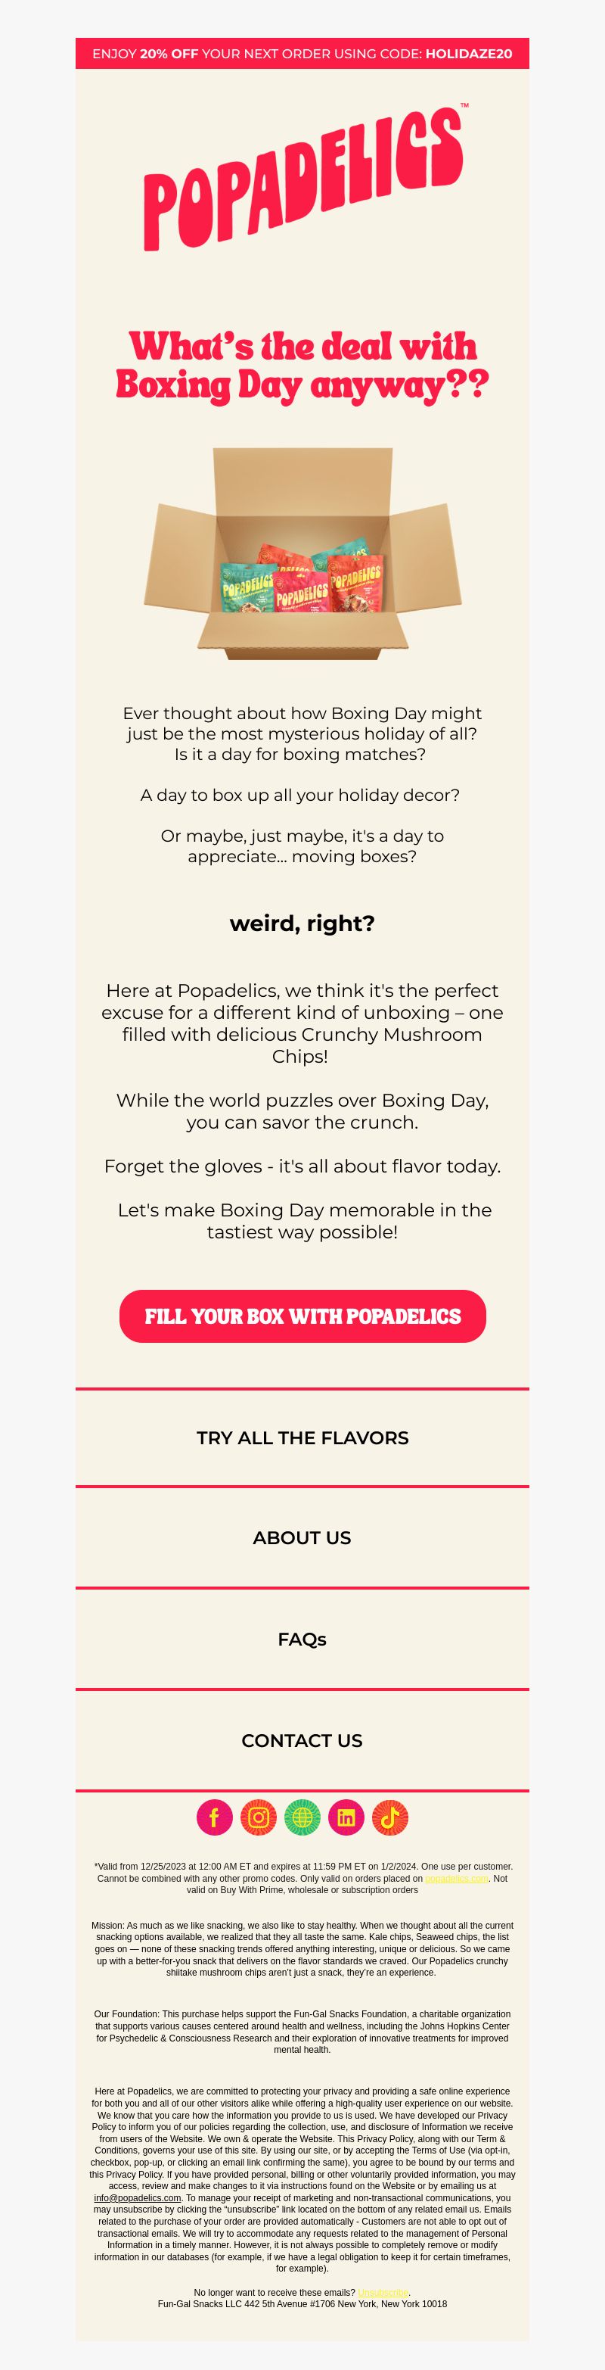
Task: Click the Boxing Day headline text
Action: [302, 366]
